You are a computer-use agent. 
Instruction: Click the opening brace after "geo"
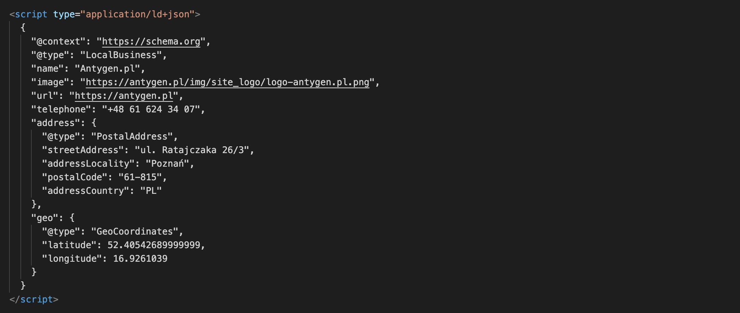(x=72, y=218)
